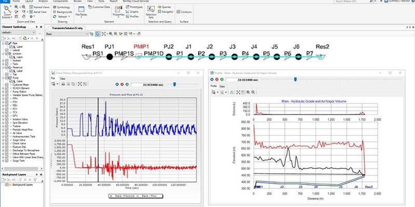
Task: Open the Element Symbology default dropdown
Action: click(x=33, y=32)
